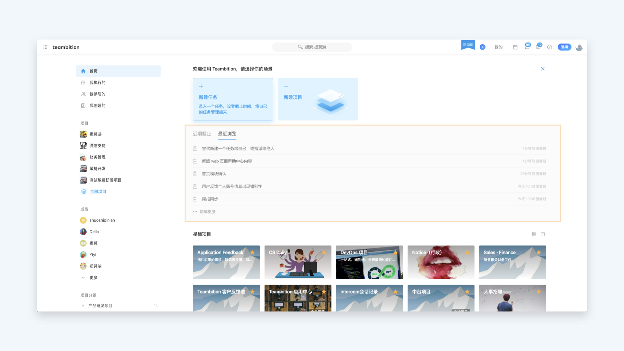Viewport: 624px width, 351px height.
Task: Open Application Feedback project card
Action: point(226,262)
